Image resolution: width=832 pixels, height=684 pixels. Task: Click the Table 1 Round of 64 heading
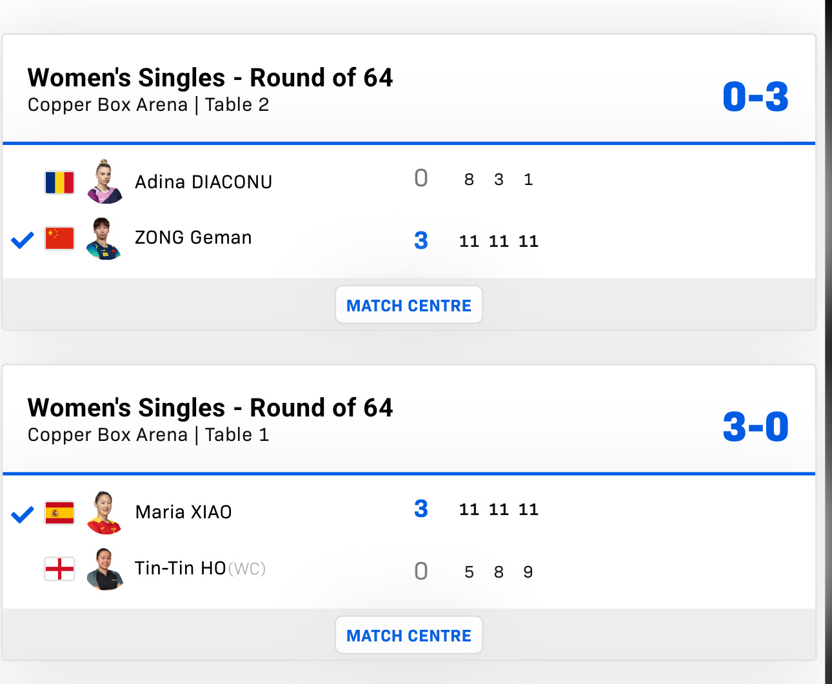point(210,408)
